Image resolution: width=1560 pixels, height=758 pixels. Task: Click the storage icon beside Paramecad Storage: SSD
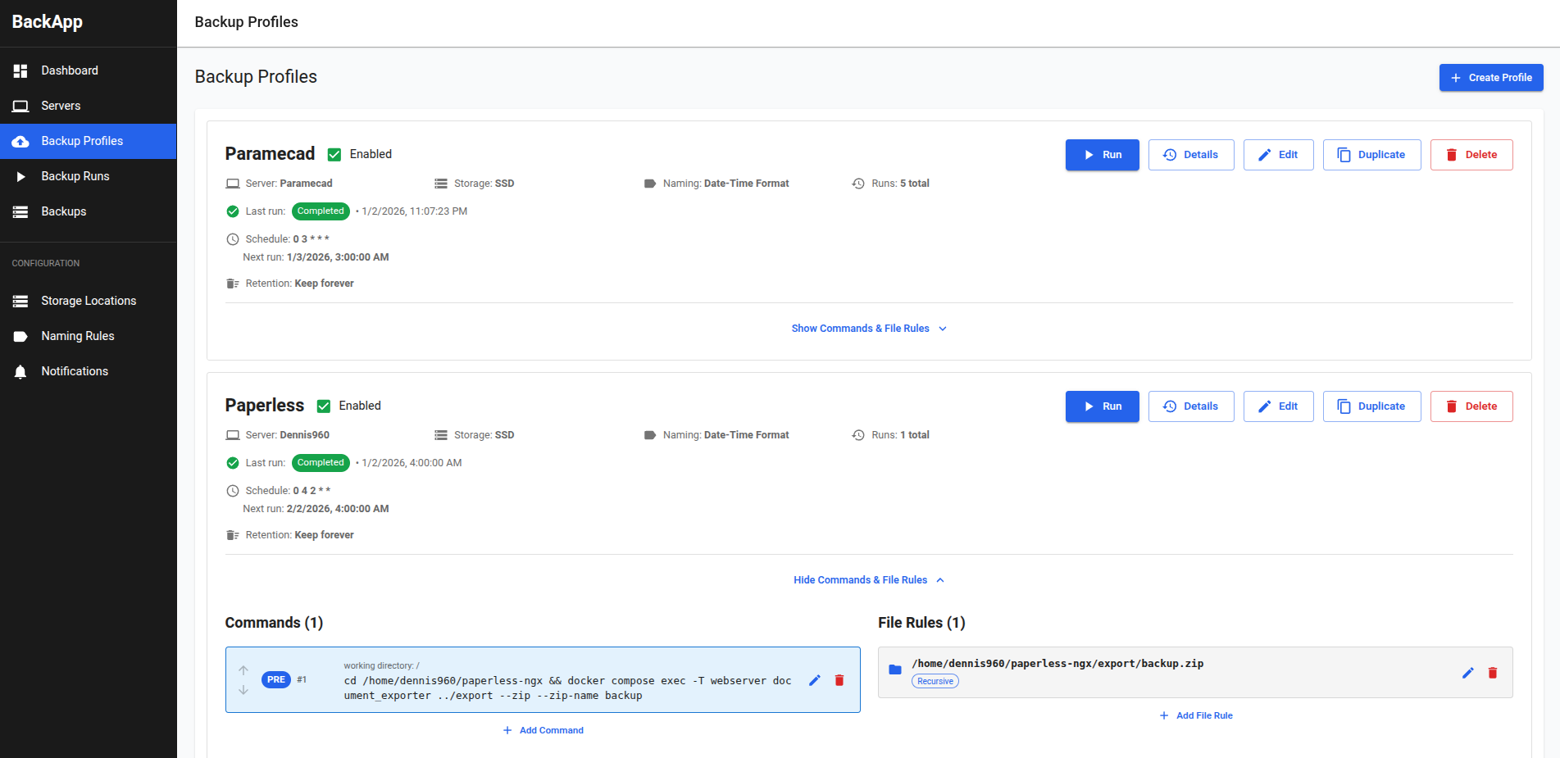click(441, 184)
